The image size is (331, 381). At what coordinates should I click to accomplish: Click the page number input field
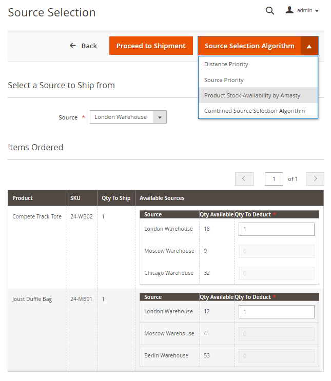click(274, 179)
